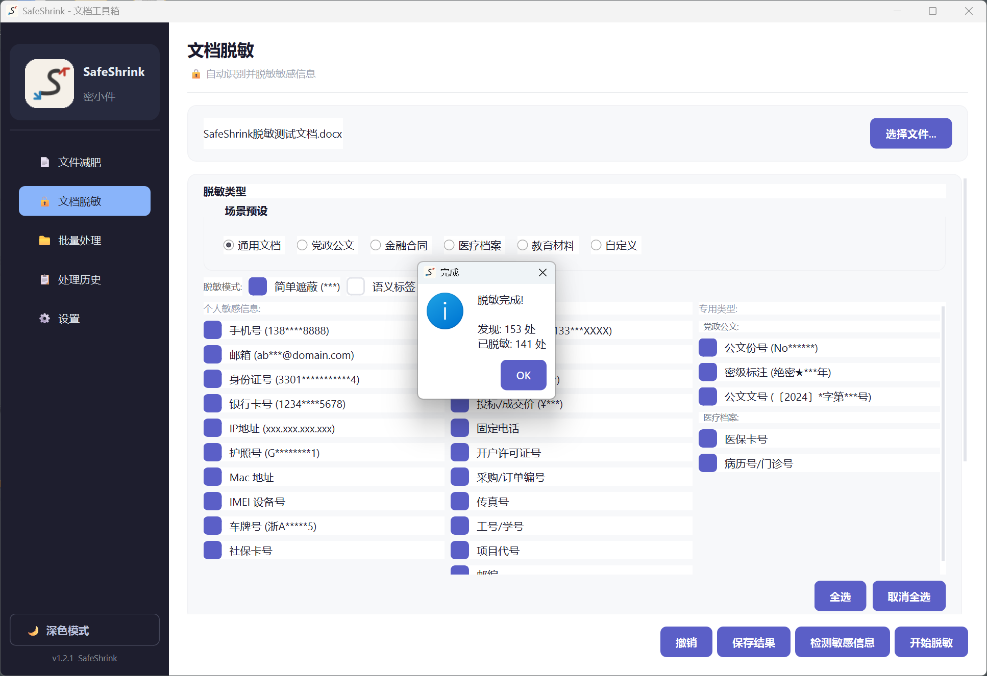Click the file path field showing SafeShrink脱敏测试文档.docx

pyautogui.click(x=273, y=134)
